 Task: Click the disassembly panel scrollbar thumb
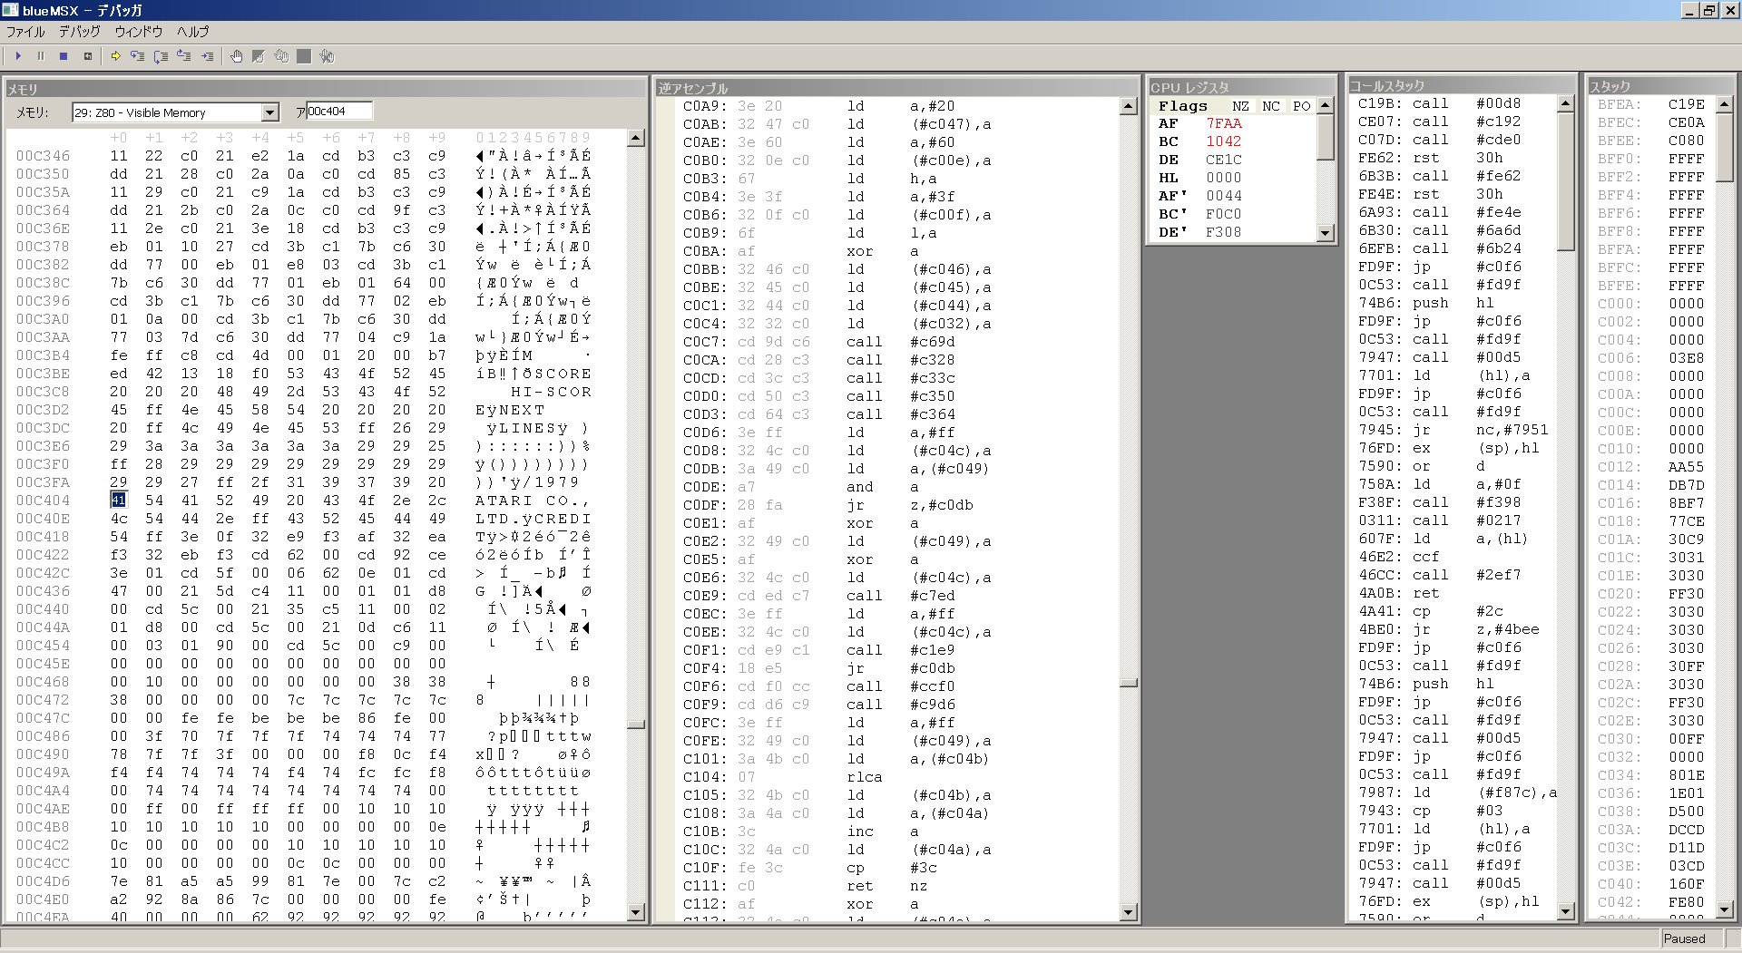click(1129, 683)
